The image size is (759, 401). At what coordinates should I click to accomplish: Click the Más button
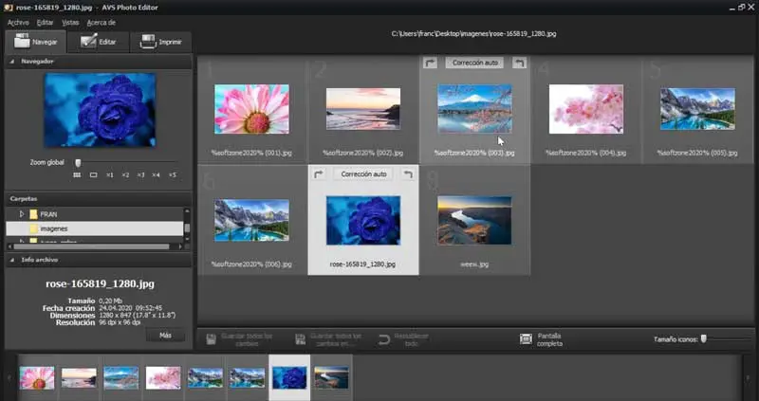pos(165,336)
